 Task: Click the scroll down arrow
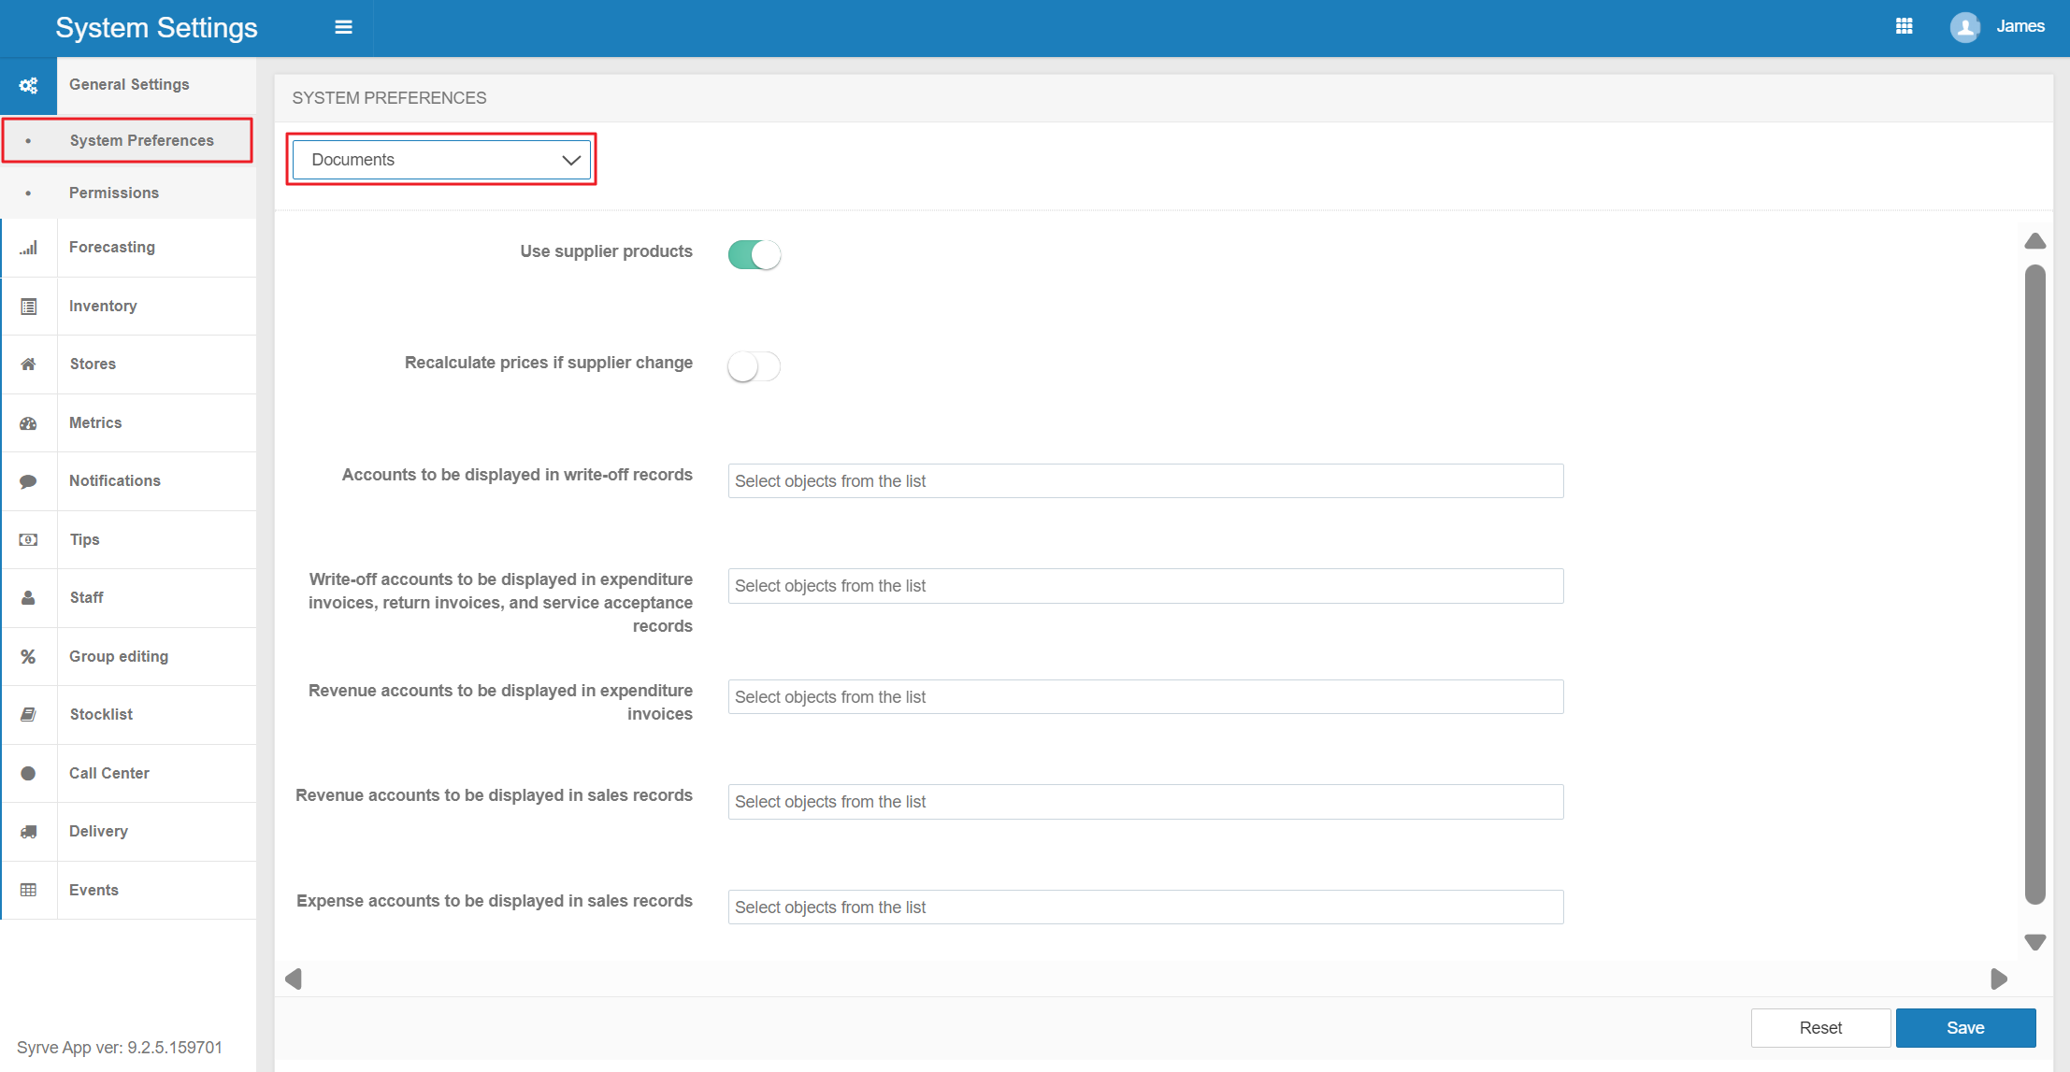click(2035, 942)
